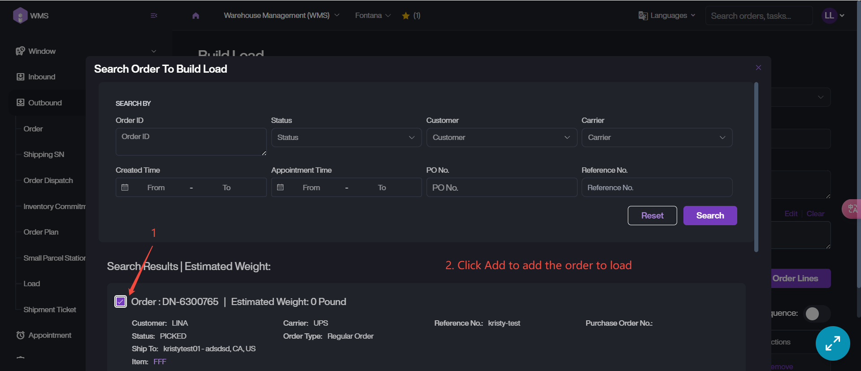The height and width of the screenshot is (371, 861).
Task: Toggle the sequence switch
Action: pos(817,314)
